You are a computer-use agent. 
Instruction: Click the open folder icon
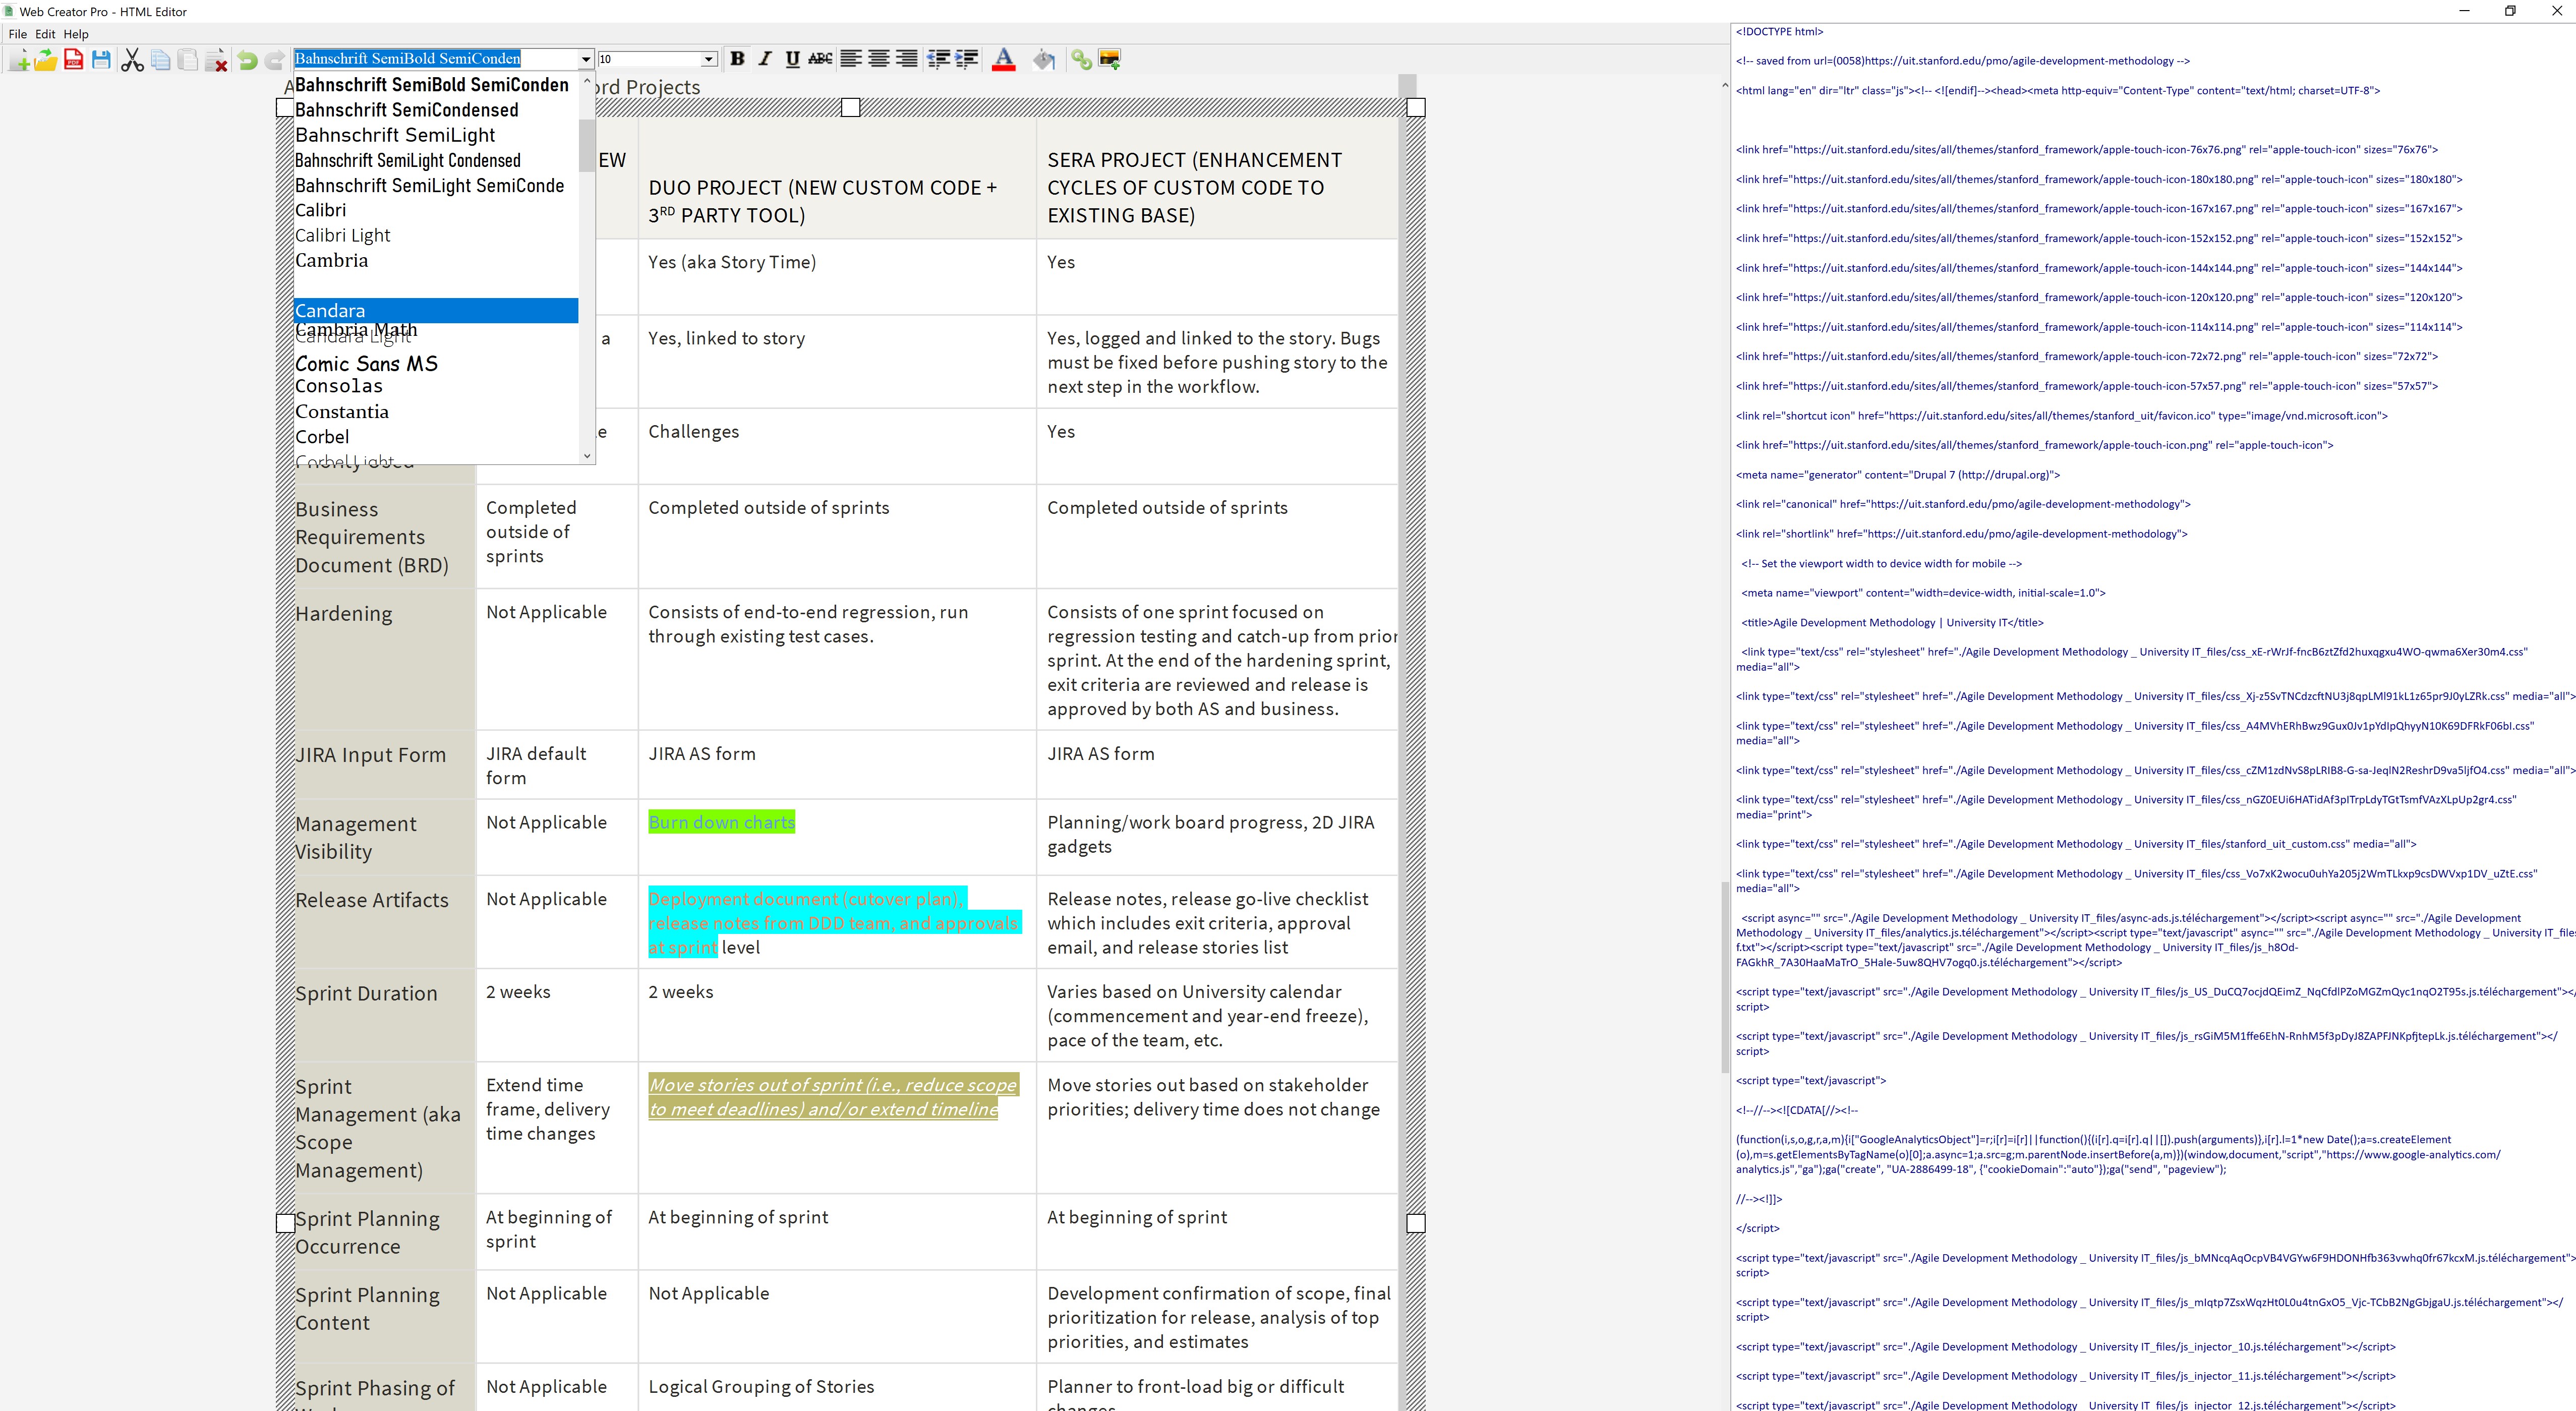pos(46,60)
